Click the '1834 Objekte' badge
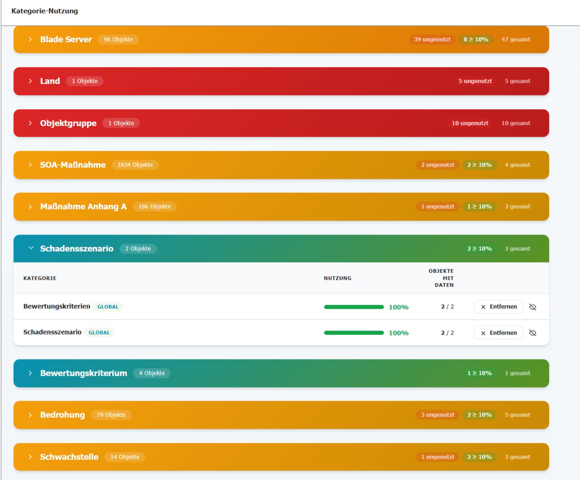580x480 pixels. pyautogui.click(x=135, y=165)
